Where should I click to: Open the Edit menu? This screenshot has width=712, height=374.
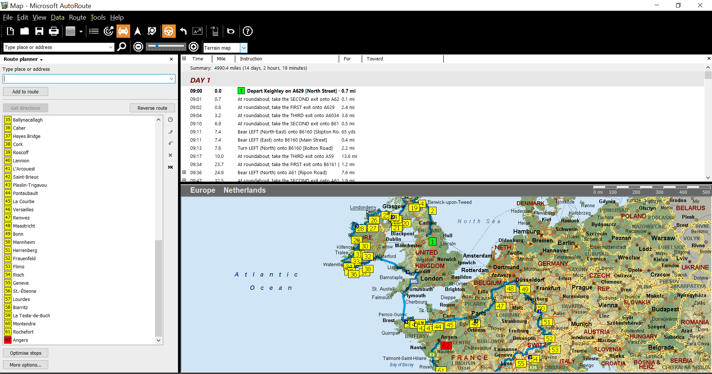coord(23,17)
